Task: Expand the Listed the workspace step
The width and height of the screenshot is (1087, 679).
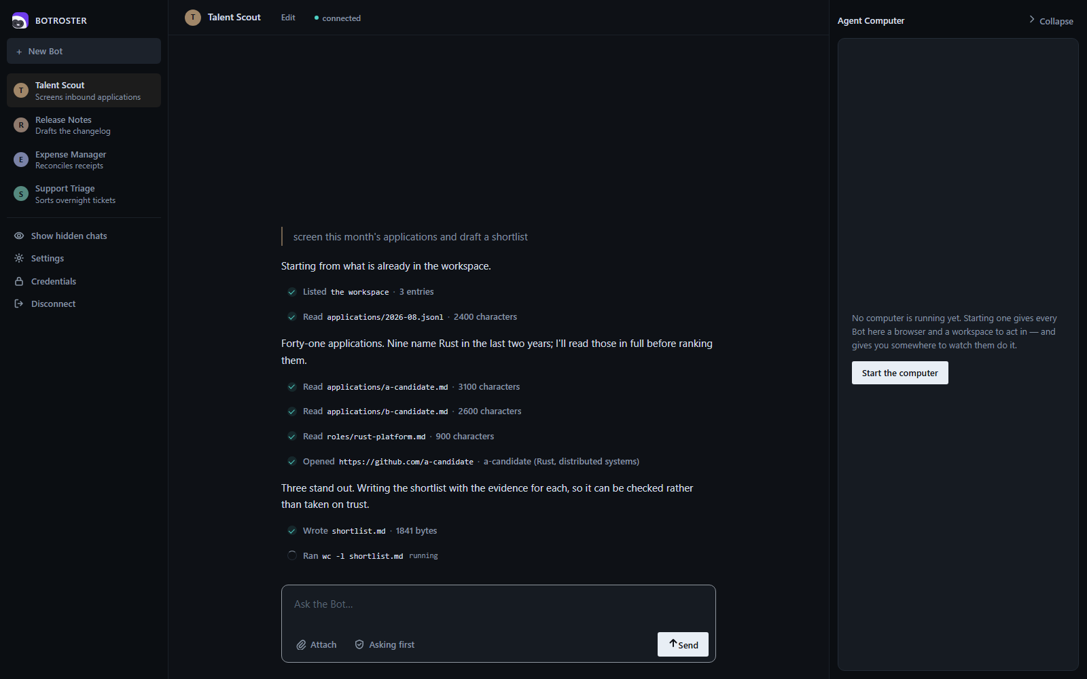Action: point(361,292)
